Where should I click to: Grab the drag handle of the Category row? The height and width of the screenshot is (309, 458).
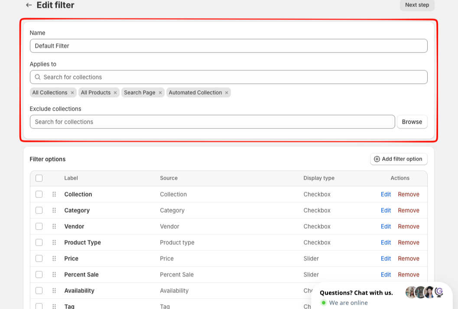pos(54,210)
